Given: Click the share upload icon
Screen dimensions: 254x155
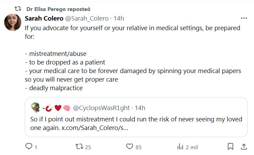Looking at the screenshot, I should [243, 147].
